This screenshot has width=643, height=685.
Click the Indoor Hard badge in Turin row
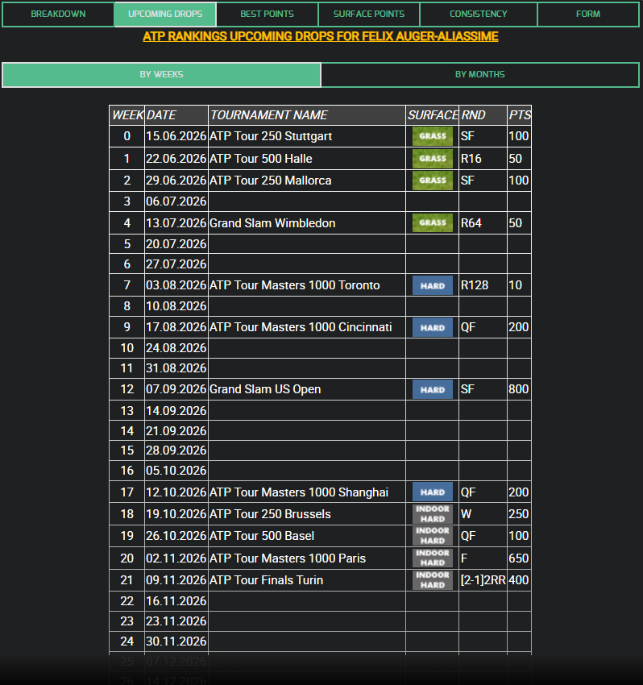[433, 580]
